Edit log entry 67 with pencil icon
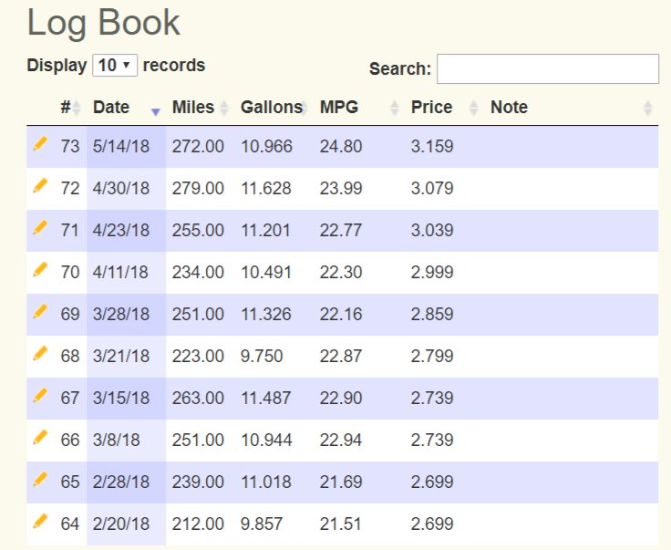Screen dimensions: 671x550 point(40,396)
